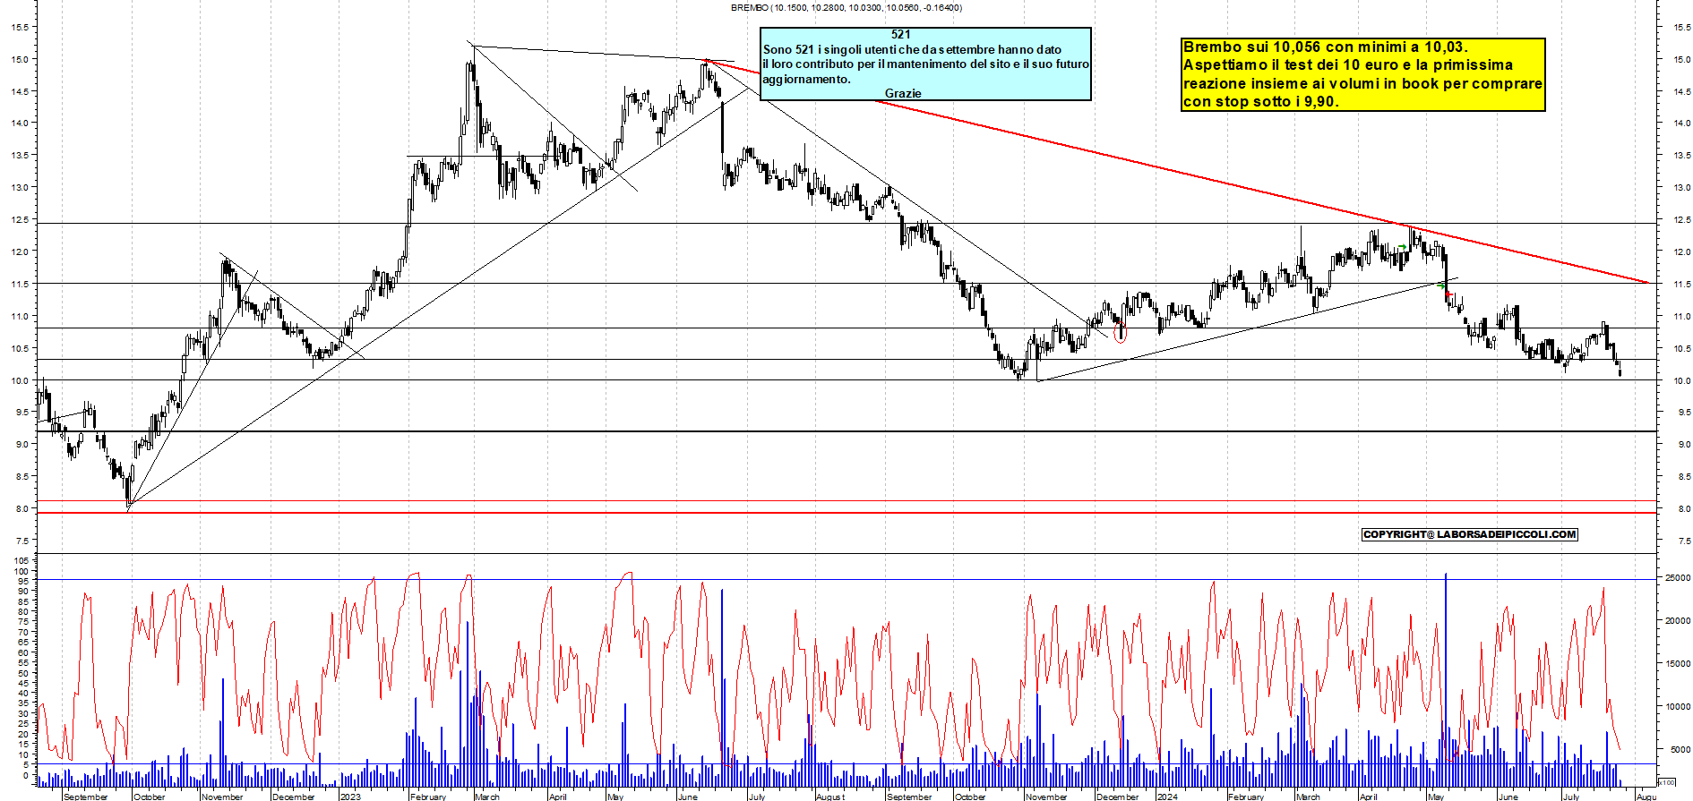This screenshot has height=801, width=1693.
Task: Click the "10000" volume axis value
Action: pos(1677,706)
